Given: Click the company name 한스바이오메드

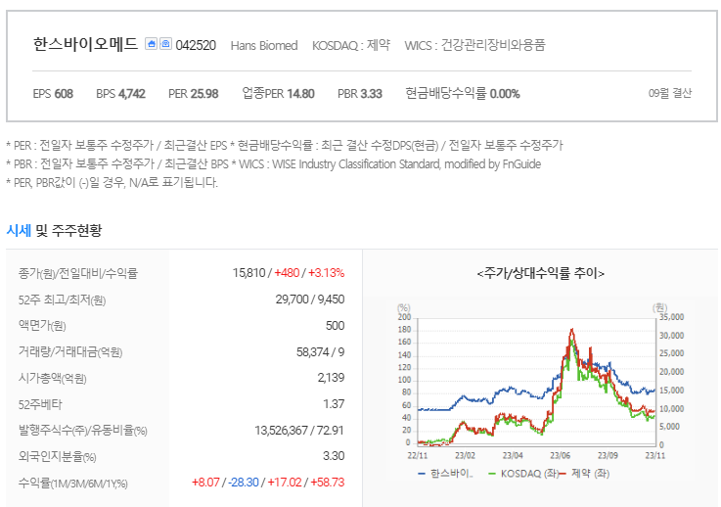Looking at the screenshot, I should point(85,44).
